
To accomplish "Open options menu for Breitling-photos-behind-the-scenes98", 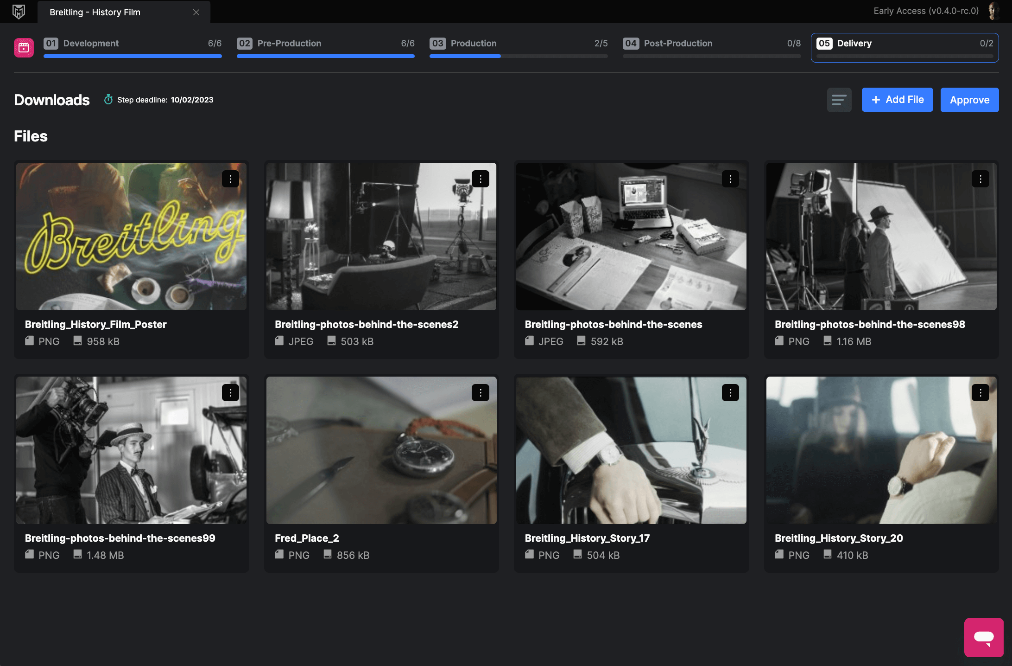I will (x=980, y=179).
